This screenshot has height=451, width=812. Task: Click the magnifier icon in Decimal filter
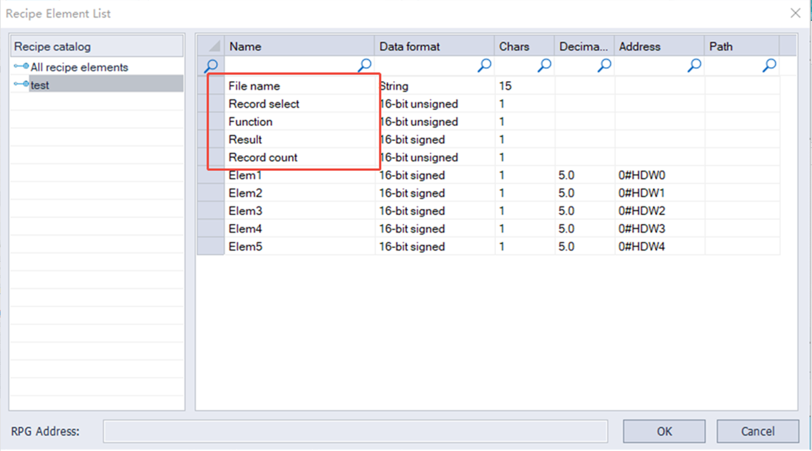(605, 65)
